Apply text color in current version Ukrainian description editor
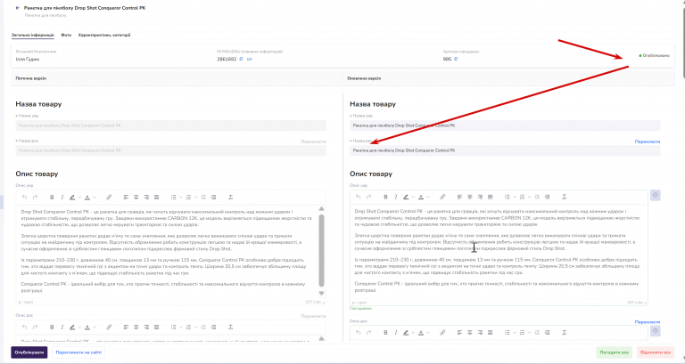 coord(87,197)
